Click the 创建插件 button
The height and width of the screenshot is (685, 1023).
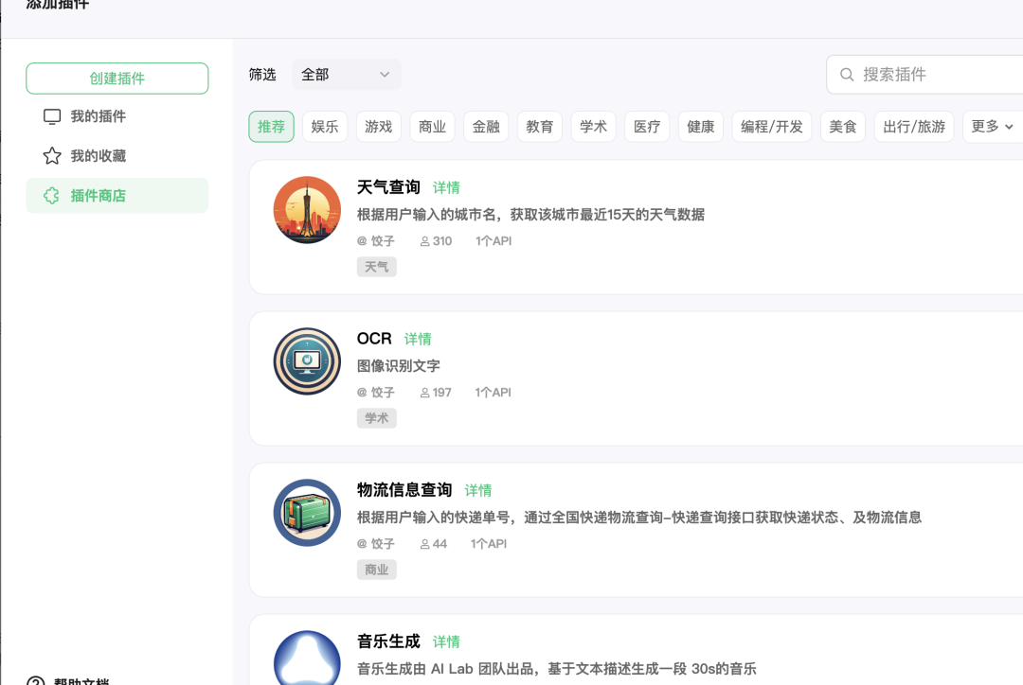pos(117,79)
